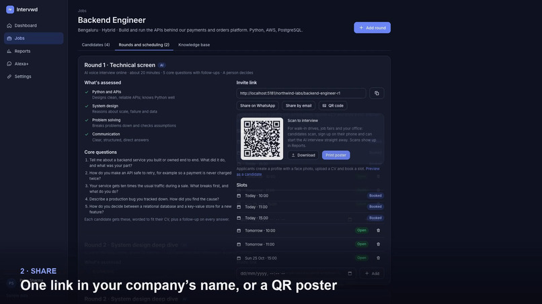Click the Backend Engineer title
This screenshot has height=304, width=542.
[x=112, y=20]
